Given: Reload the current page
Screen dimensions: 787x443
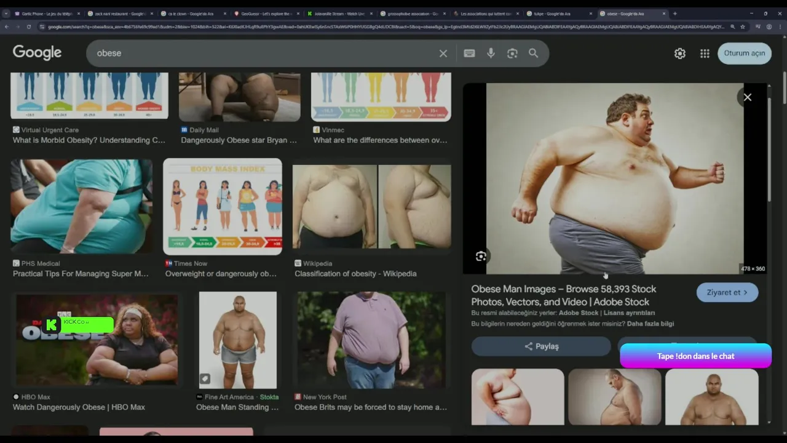Looking at the screenshot, I should coord(28,26).
